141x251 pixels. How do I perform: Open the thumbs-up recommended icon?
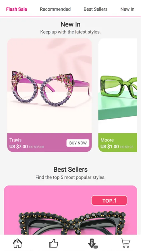tap(53, 243)
